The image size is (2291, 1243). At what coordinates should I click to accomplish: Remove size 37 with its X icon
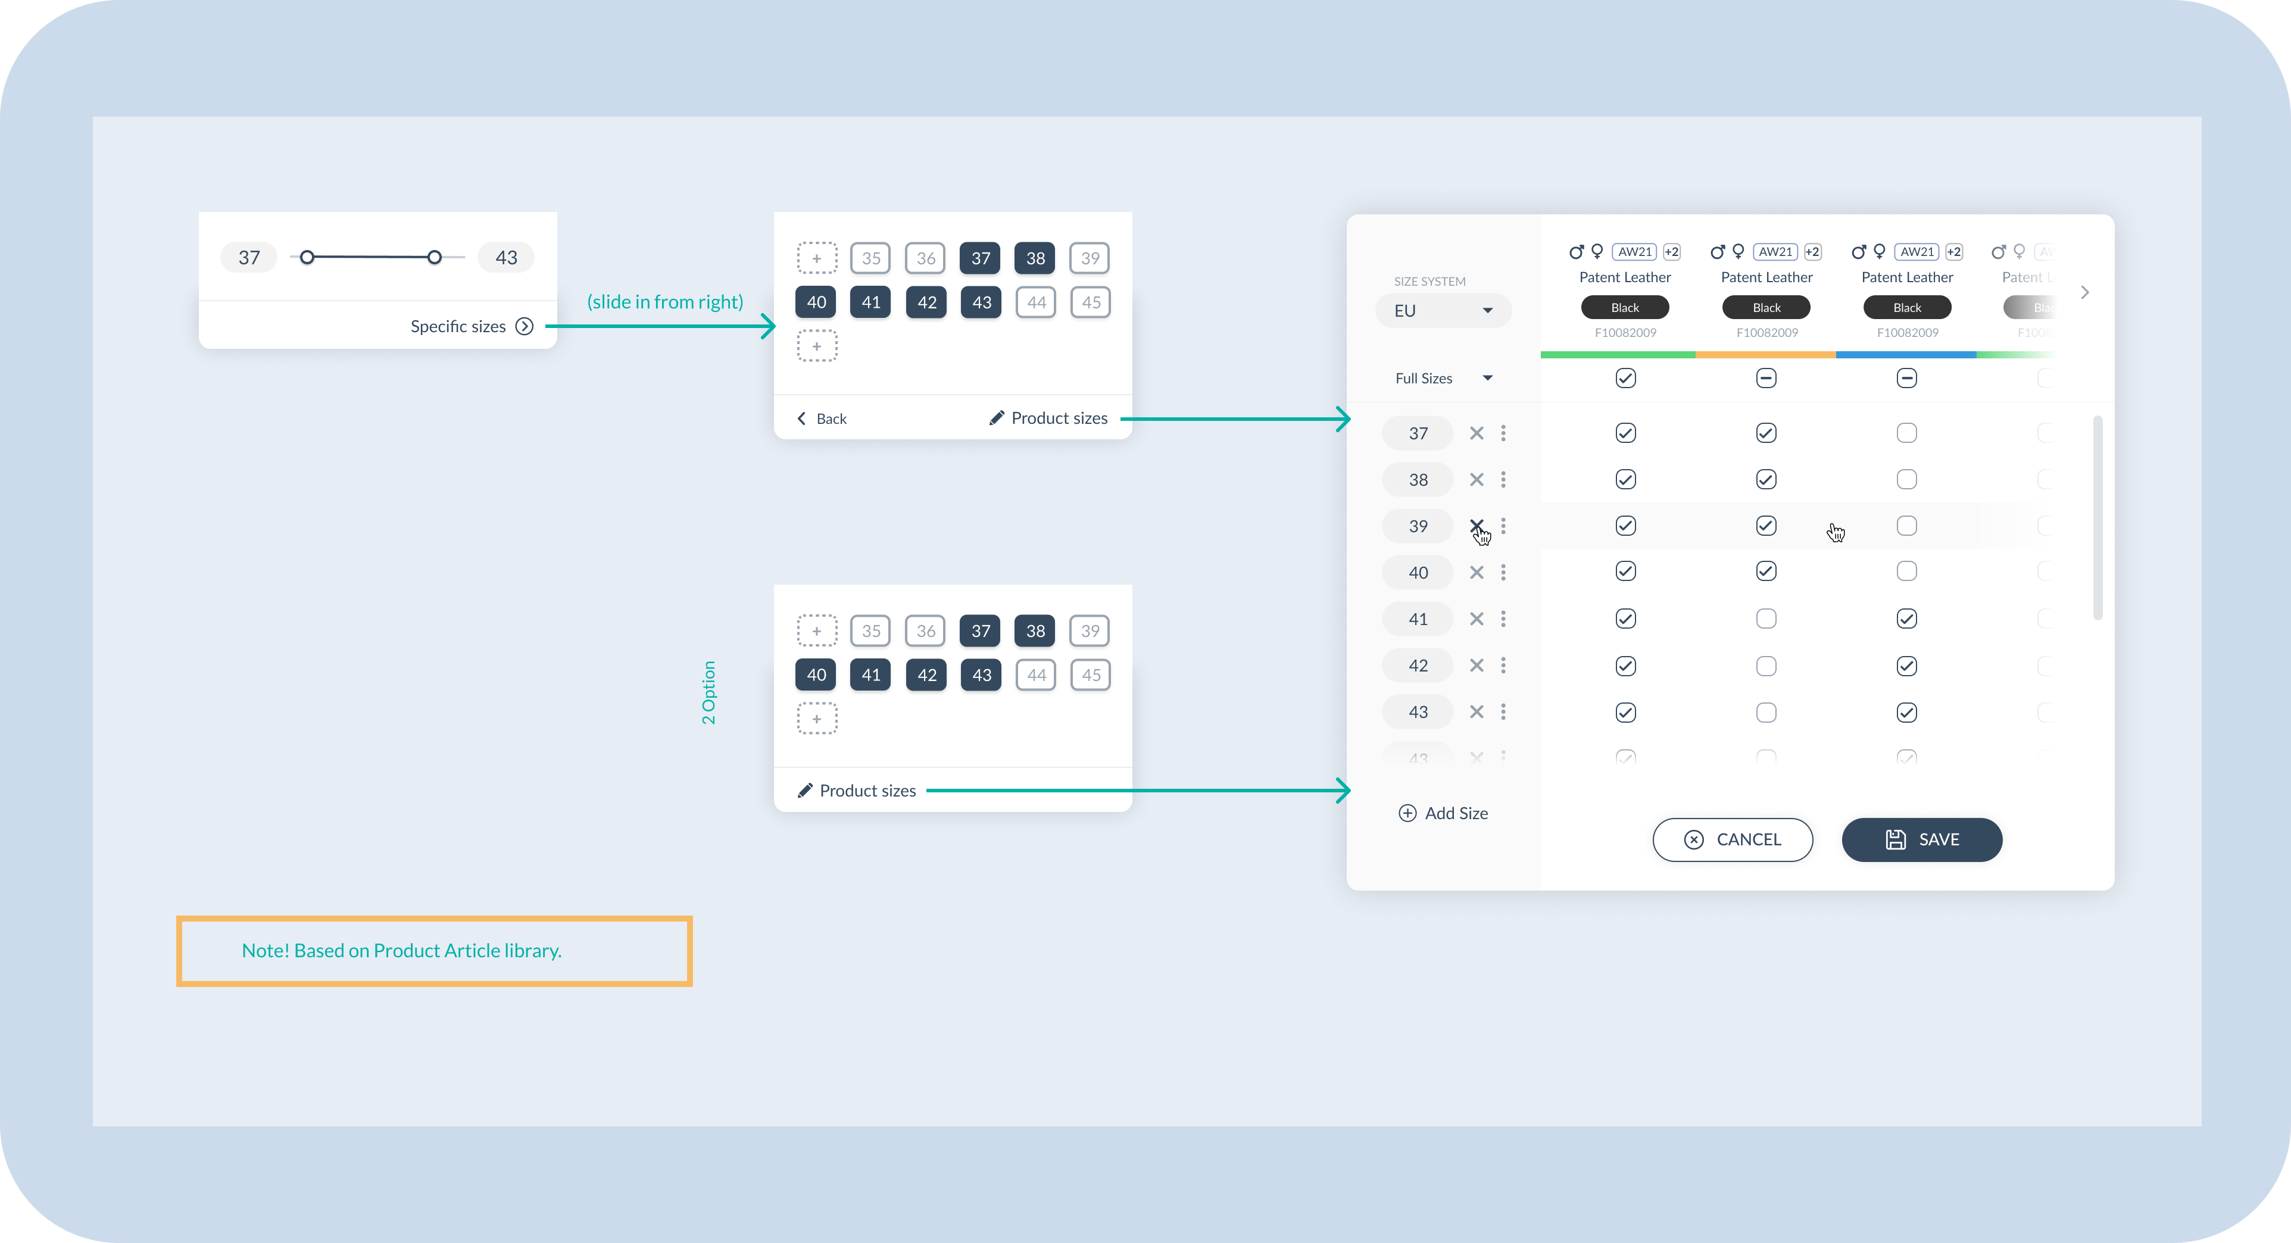(1477, 433)
